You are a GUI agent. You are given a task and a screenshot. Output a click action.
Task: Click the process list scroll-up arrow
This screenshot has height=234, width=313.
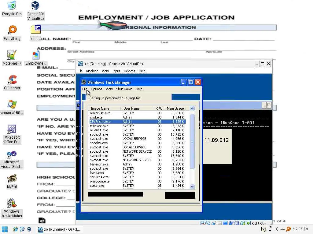(192, 108)
